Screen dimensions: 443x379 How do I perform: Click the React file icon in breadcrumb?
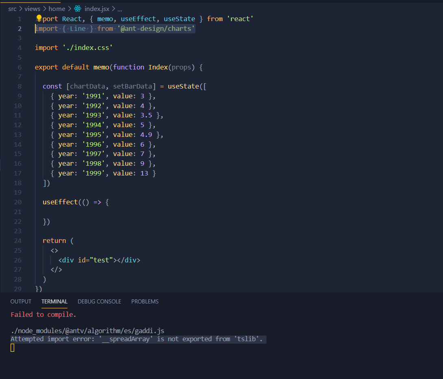[77, 9]
